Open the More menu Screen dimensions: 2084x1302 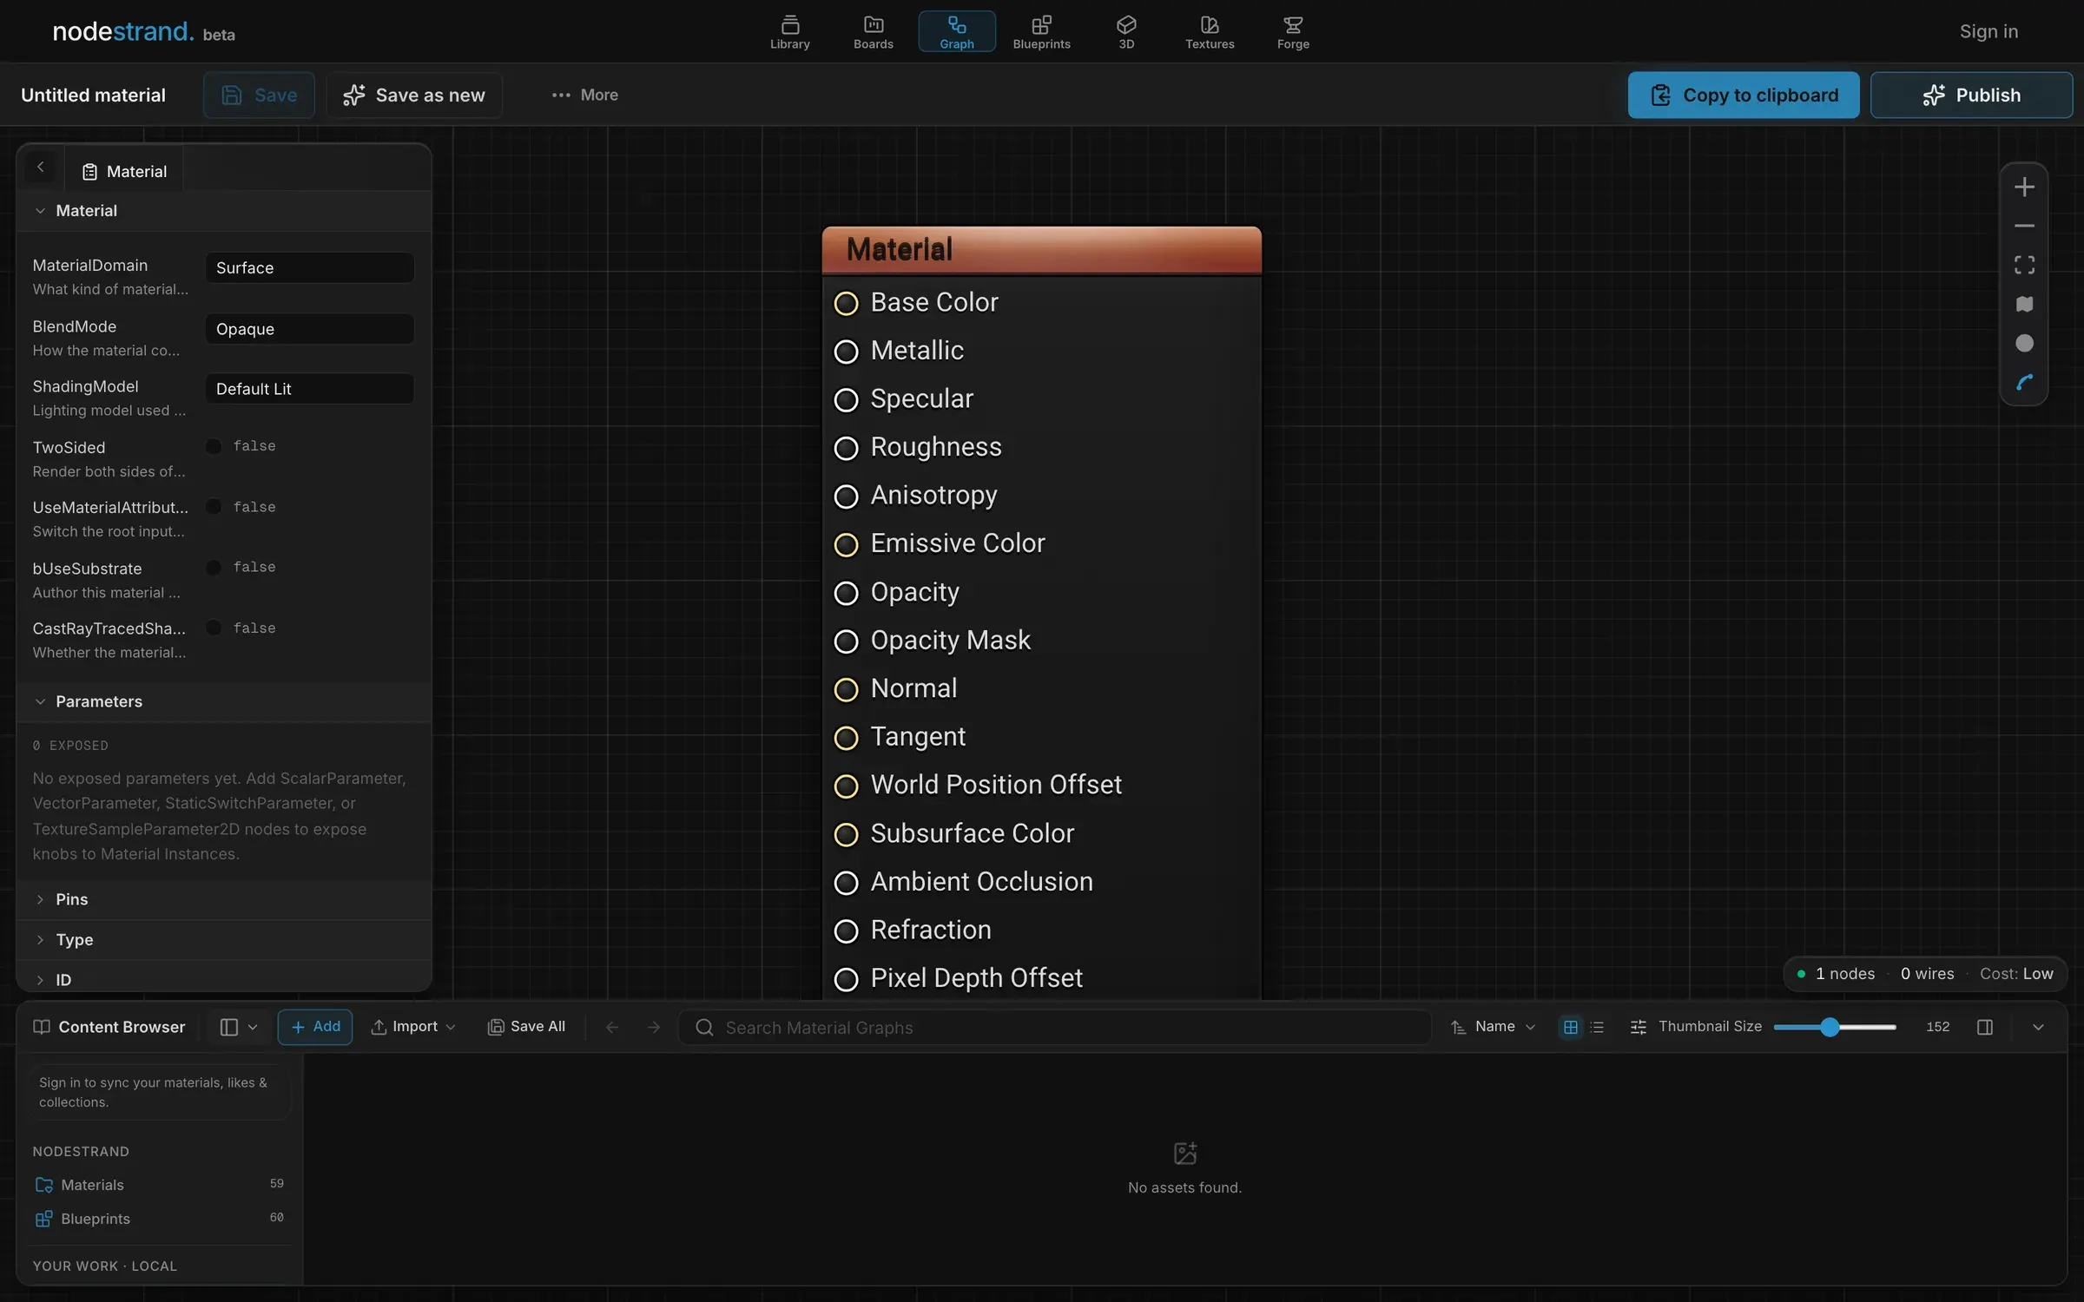pyautogui.click(x=584, y=95)
